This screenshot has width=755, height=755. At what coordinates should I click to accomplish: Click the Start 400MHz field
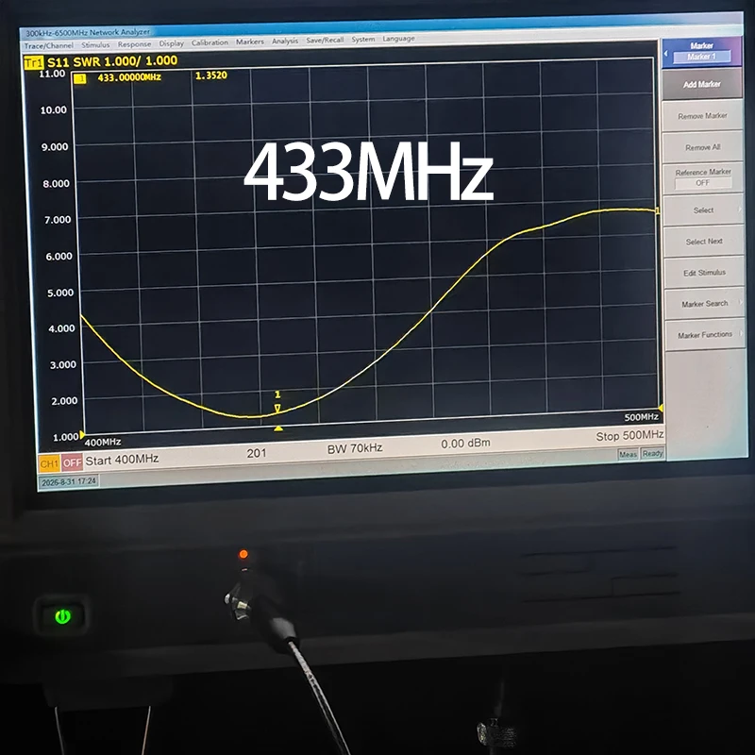coord(122,460)
